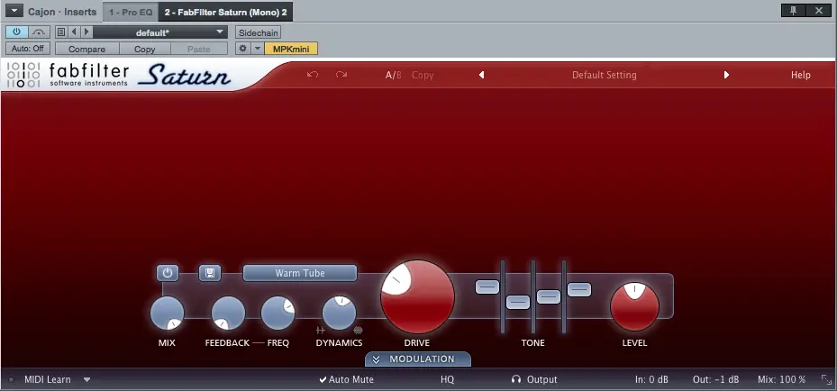Screen dimensions: 837x391
Task: Click the compression icon right of Dynamics
Action: (x=359, y=331)
